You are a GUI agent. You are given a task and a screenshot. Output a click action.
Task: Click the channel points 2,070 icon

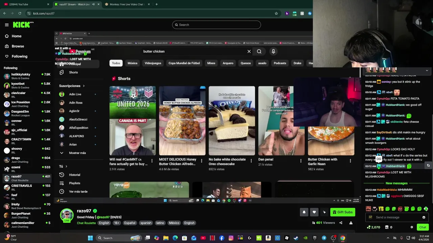click(368, 227)
